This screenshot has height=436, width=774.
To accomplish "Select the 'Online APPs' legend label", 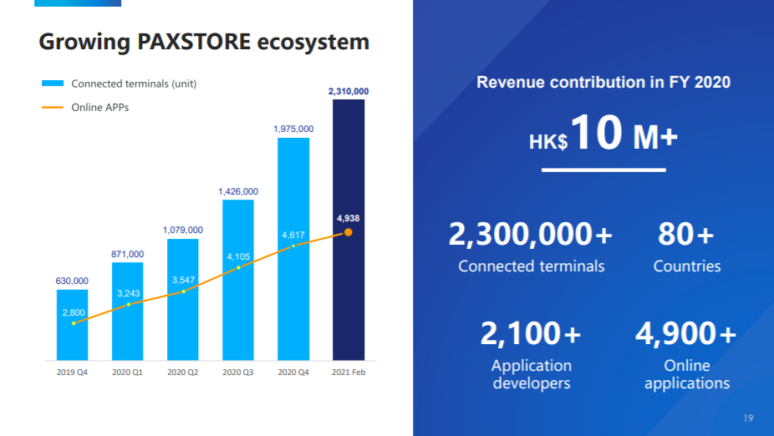I will coord(99,108).
